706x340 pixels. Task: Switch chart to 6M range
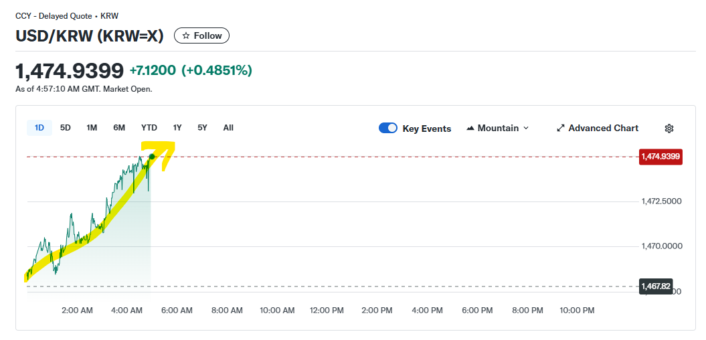pos(119,128)
